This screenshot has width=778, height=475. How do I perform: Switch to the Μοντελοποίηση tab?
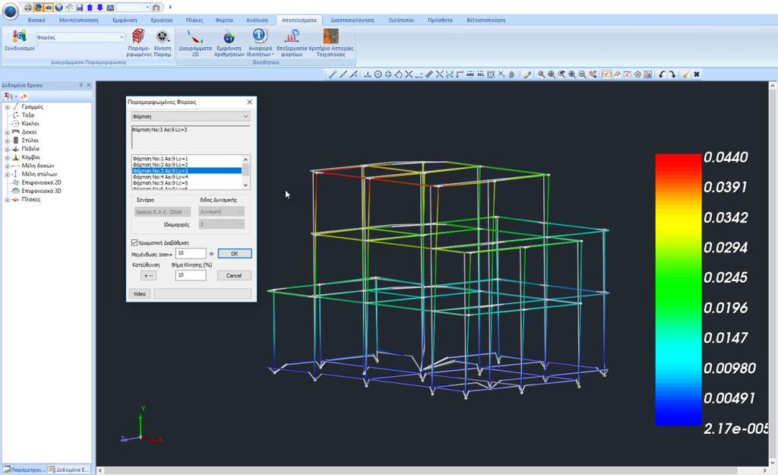pyautogui.click(x=78, y=21)
